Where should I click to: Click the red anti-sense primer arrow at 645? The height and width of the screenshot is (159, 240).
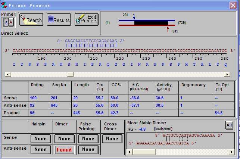[168, 29]
